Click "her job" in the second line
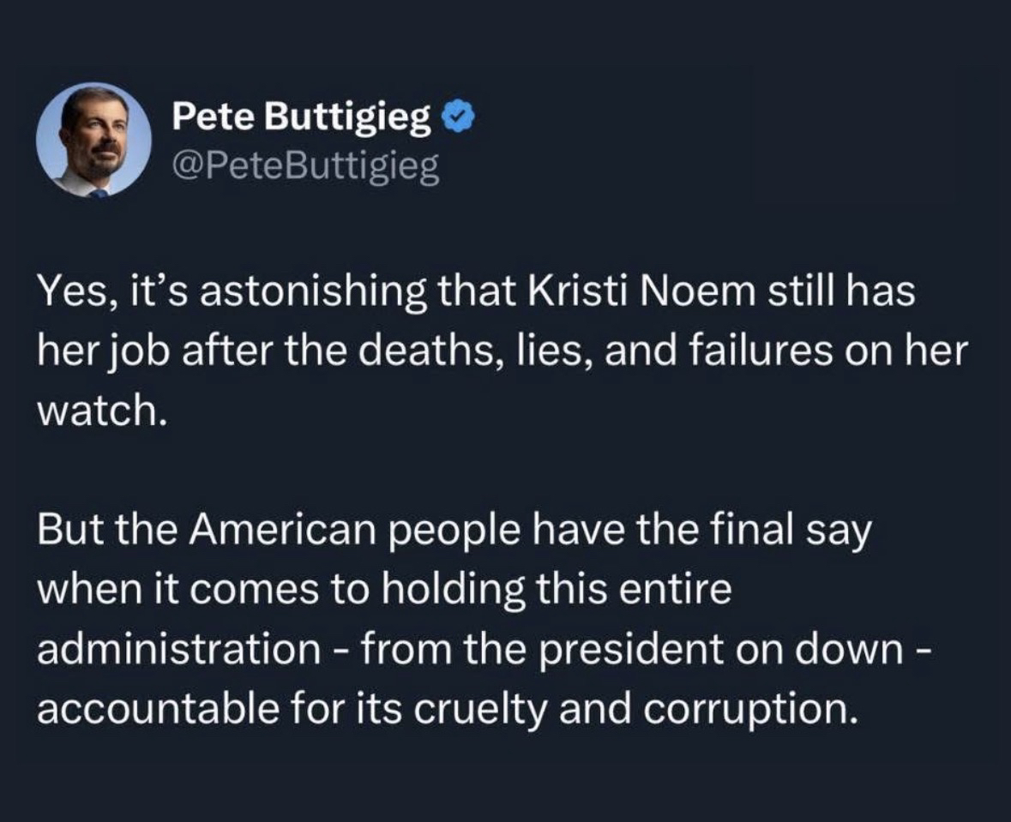 pos(93,354)
